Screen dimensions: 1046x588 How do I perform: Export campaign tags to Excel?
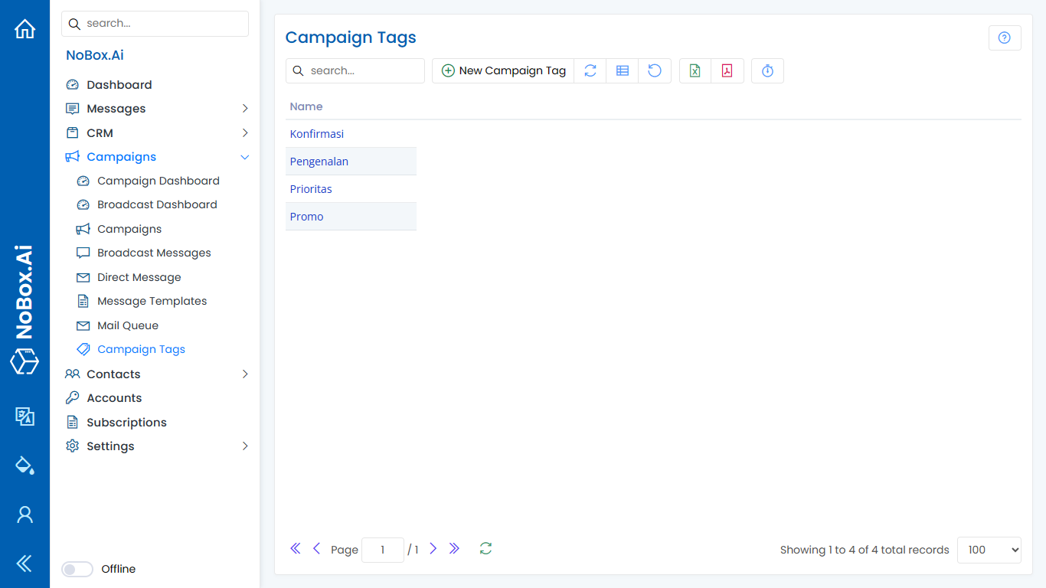tap(695, 70)
